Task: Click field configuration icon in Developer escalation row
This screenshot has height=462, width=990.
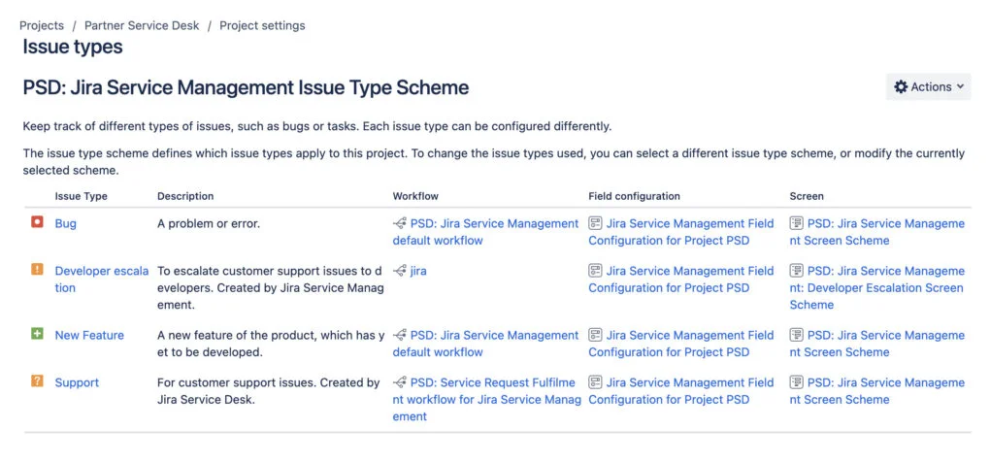Action: [x=595, y=271]
